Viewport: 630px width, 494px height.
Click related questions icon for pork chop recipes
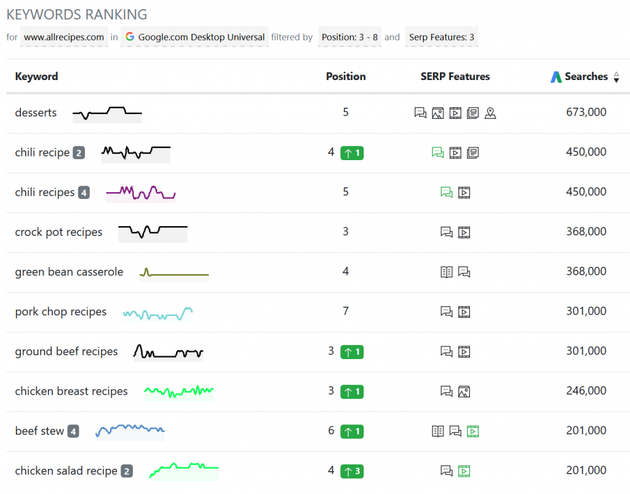tap(447, 311)
